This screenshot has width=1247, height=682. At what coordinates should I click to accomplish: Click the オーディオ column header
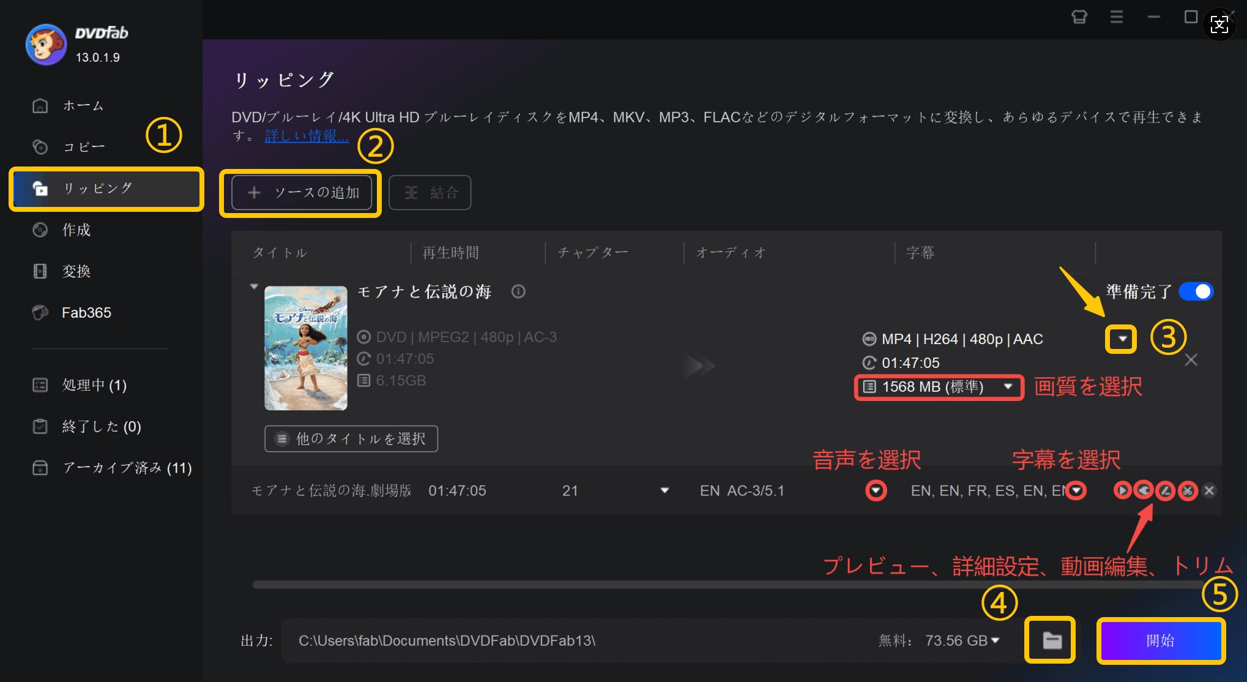(731, 253)
